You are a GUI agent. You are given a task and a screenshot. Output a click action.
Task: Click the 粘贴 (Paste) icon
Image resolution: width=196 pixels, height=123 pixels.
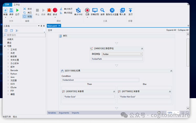(24, 16)
